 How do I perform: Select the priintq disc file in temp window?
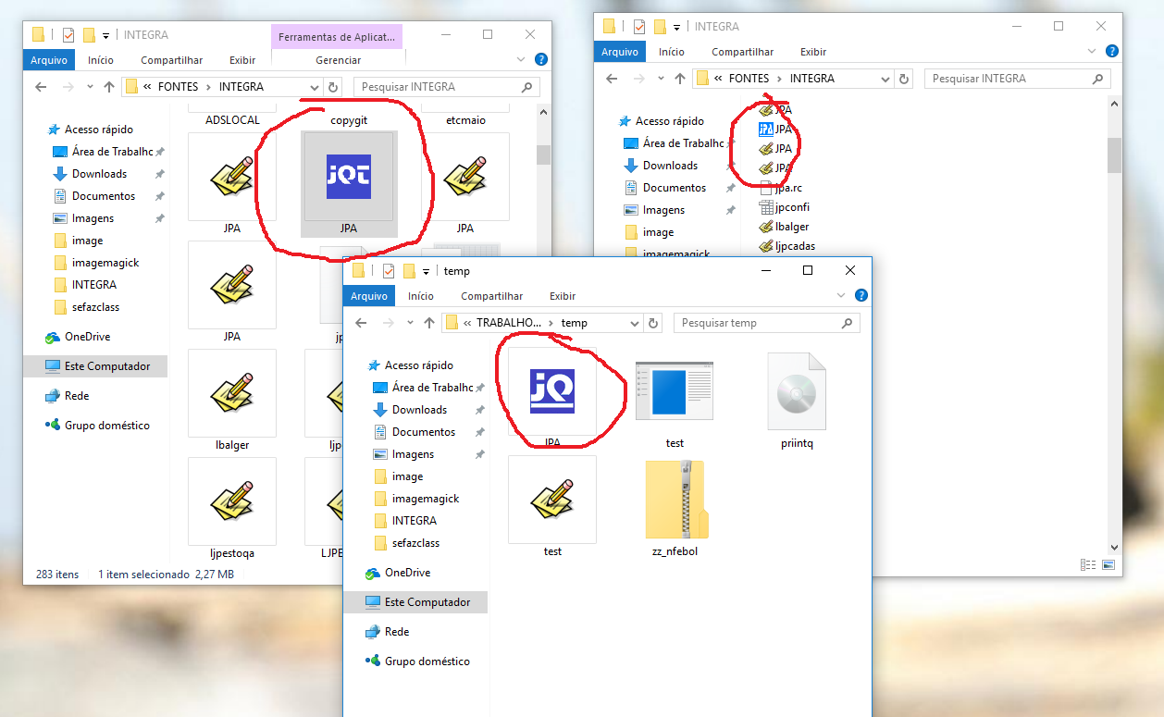tap(797, 400)
